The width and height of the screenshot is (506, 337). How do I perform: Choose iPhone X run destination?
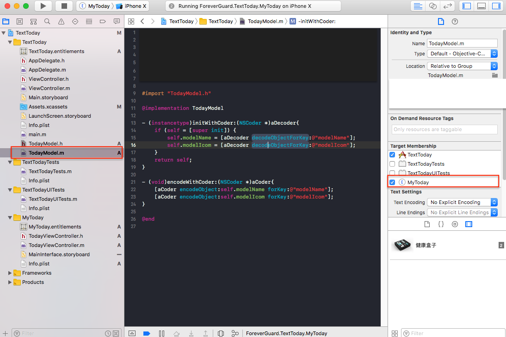tap(131, 6)
